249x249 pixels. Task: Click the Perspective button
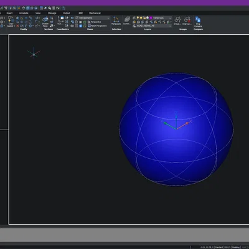click(95, 22)
